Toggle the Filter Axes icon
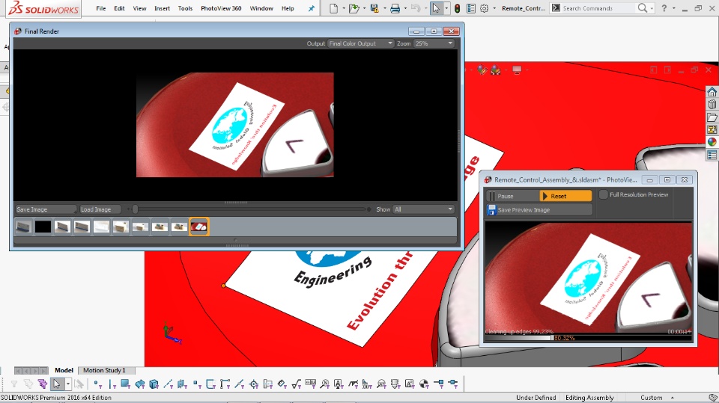 (x=169, y=384)
